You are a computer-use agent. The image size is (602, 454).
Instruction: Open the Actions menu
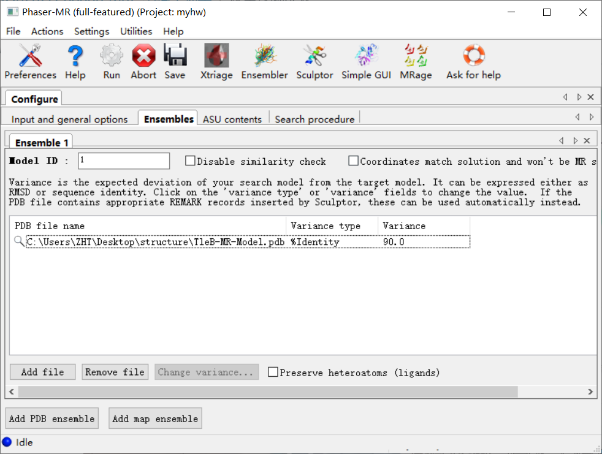click(x=47, y=31)
